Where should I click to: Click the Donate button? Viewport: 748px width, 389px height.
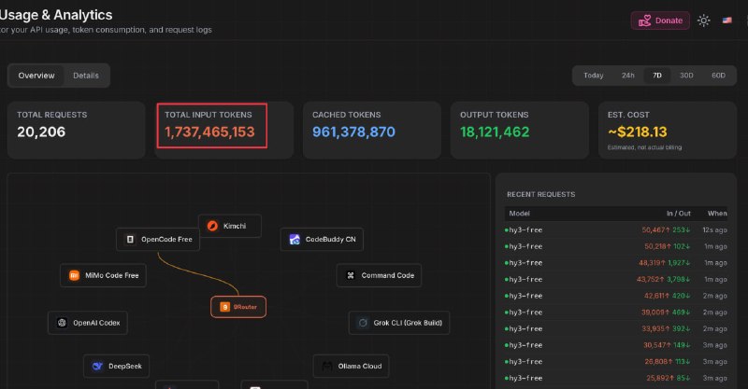(660, 21)
